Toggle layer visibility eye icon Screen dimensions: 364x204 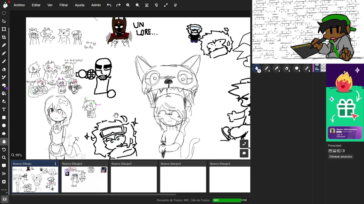point(317,65)
